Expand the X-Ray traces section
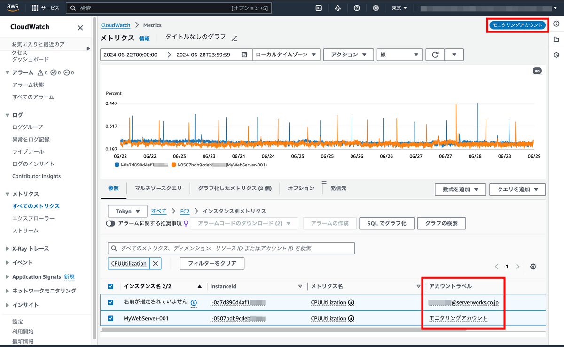Viewport: 564px width, 347px height. [x=7, y=248]
